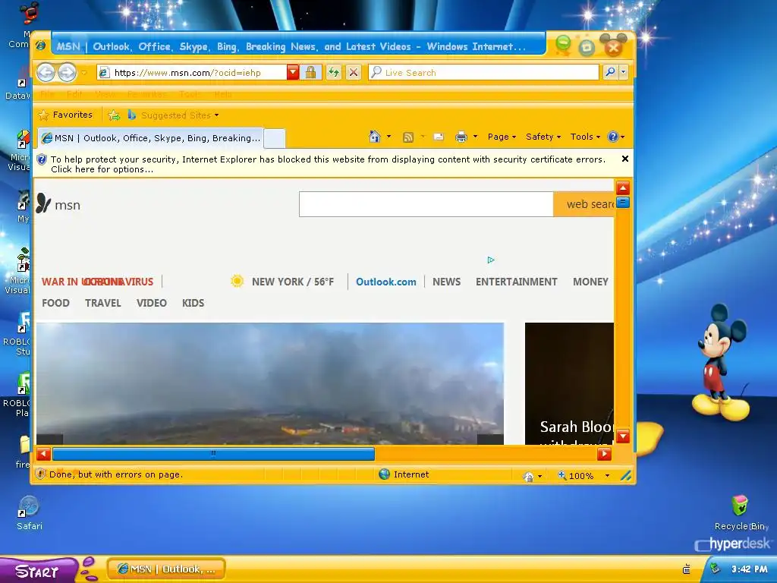
Task: Open the Start menu
Action: point(39,570)
